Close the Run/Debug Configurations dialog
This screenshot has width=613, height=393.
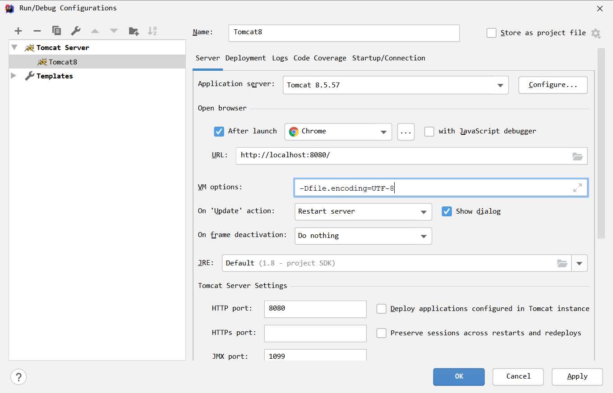pos(599,9)
